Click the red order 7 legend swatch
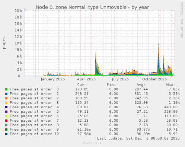The height and width of the screenshot is (147, 185). click(6, 121)
